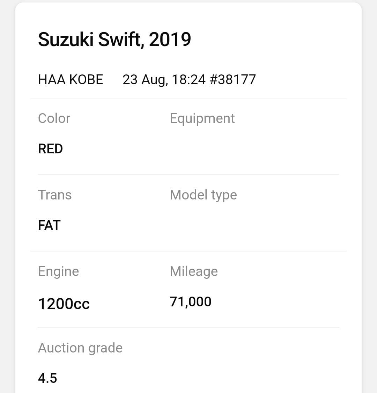Click the Equipment field label
The image size is (377, 393).
(202, 118)
